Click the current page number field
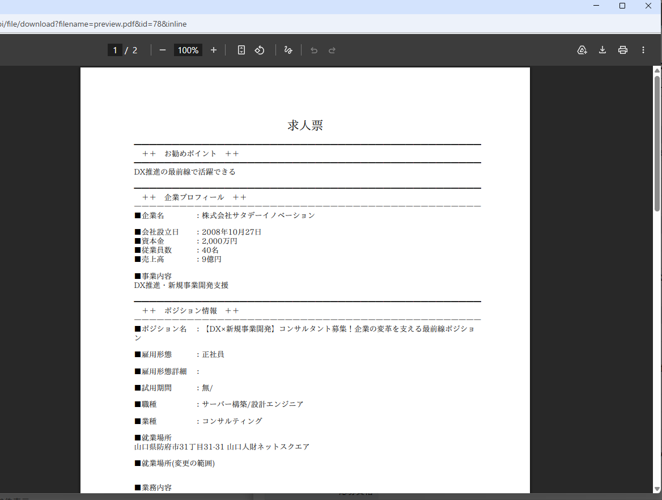Viewport: 662px width, 500px height. (115, 50)
